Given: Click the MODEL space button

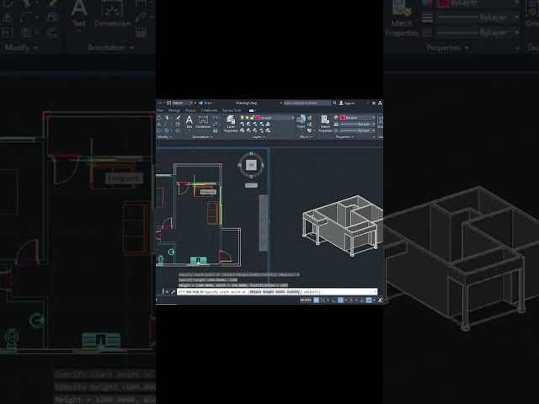Looking at the screenshot, I should (306, 300).
